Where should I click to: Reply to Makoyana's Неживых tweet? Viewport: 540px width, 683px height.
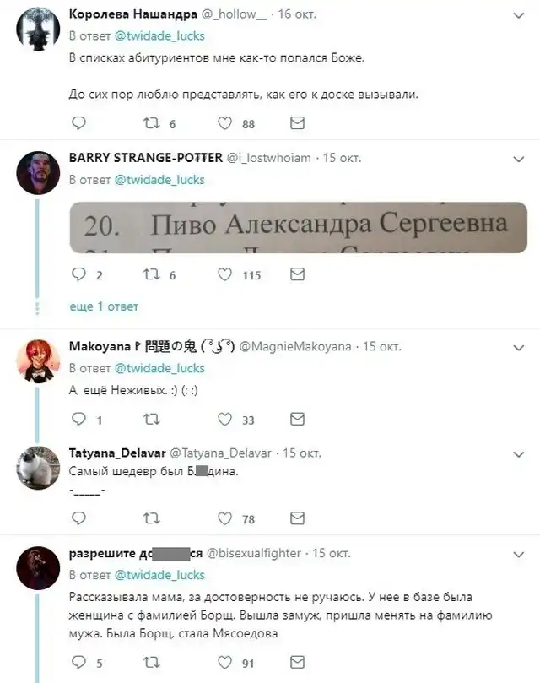pyautogui.click(x=78, y=419)
